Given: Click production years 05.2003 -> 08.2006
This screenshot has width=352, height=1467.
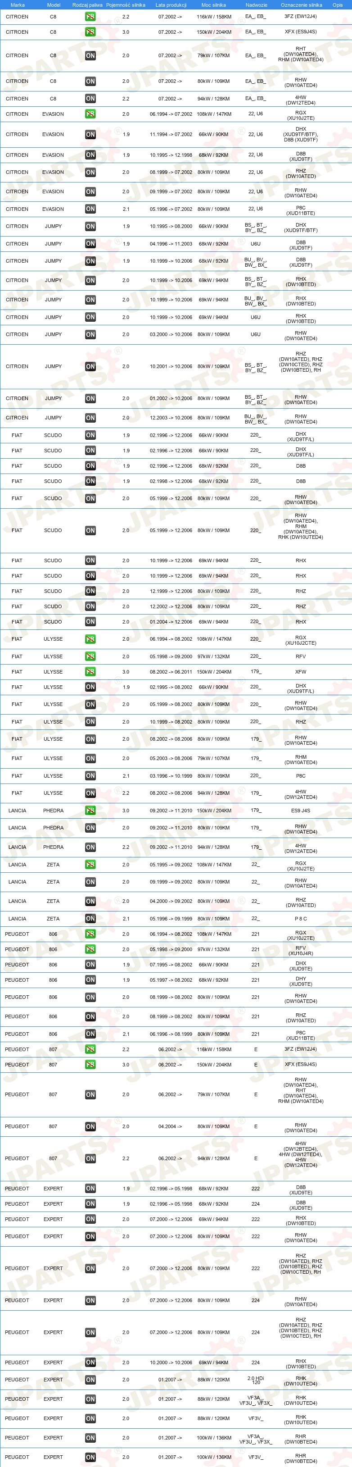Looking at the screenshot, I should click(171, 759).
